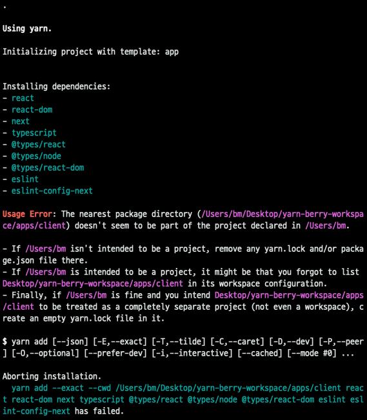Screen dimensions: 367x420
Task: Click the '@types/react-dom' dependency entry
Action: tap(48, 167)
